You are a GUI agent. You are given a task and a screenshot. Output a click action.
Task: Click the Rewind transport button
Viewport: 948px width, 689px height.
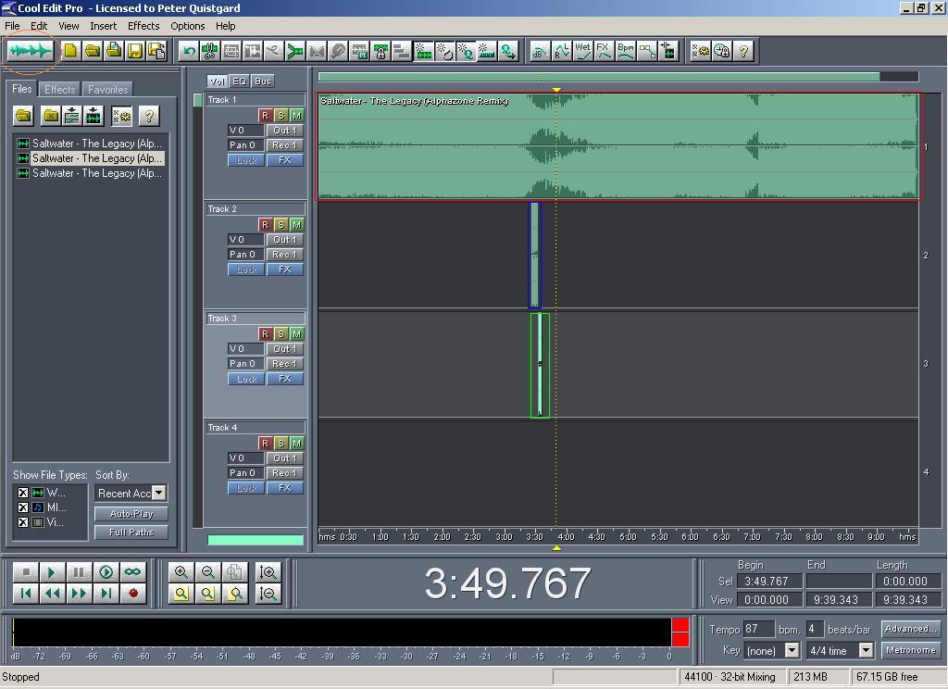click(52, 594)
